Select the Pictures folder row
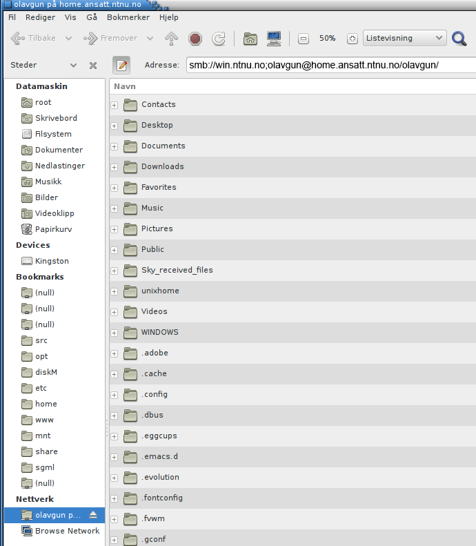Image resolution: width=476 pixels, height=546 pixels. (292, 229)
